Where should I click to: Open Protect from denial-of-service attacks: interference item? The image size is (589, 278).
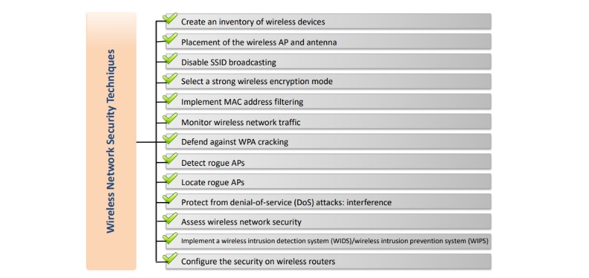328,202
